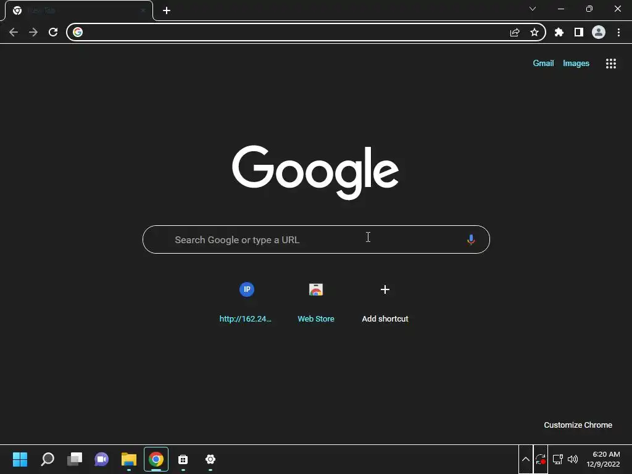
Task: Open the Google apps grid
Action: [x=611, y=64]
